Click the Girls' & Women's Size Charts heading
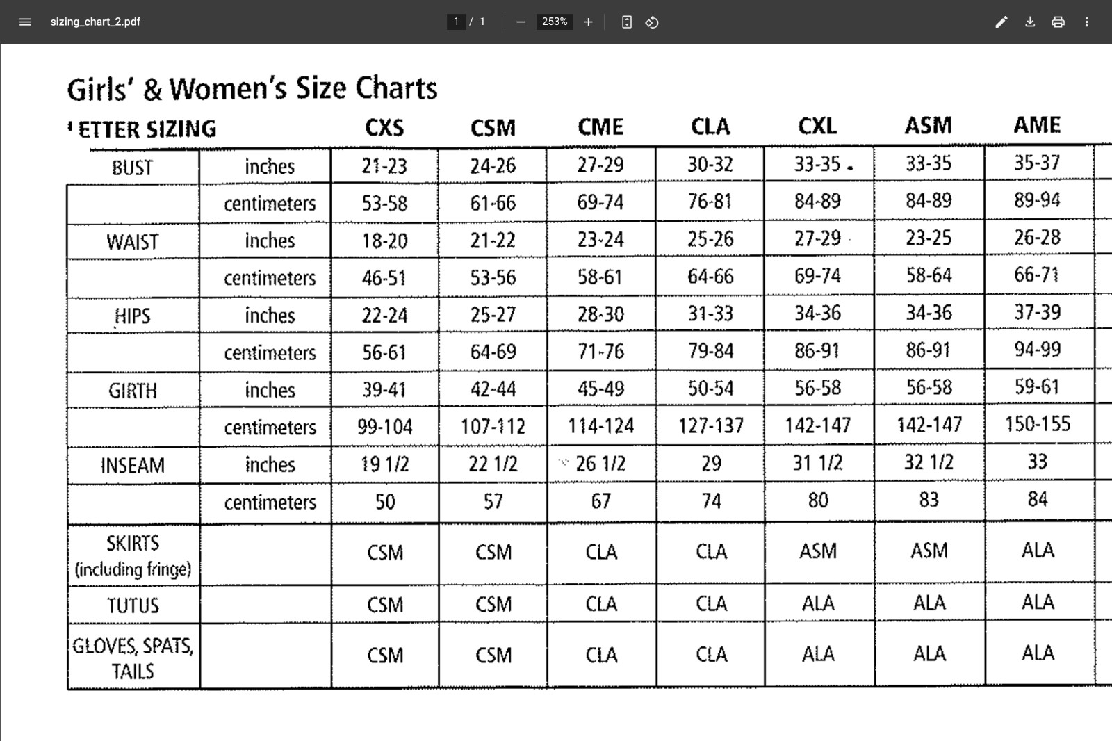The height and width of the screenshot is (741, 1112). pos(252,89)
